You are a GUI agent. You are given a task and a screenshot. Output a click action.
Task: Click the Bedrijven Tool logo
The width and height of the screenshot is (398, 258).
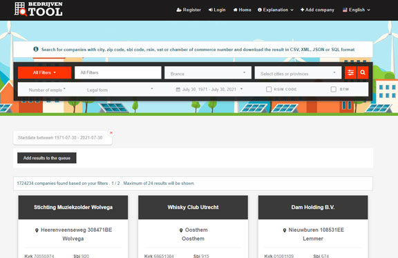click(x=38, y=10)
